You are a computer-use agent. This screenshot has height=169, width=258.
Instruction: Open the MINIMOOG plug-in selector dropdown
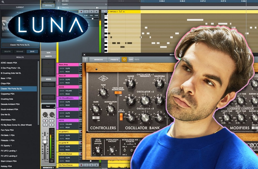pyautogui.click(x=98, y=60)
